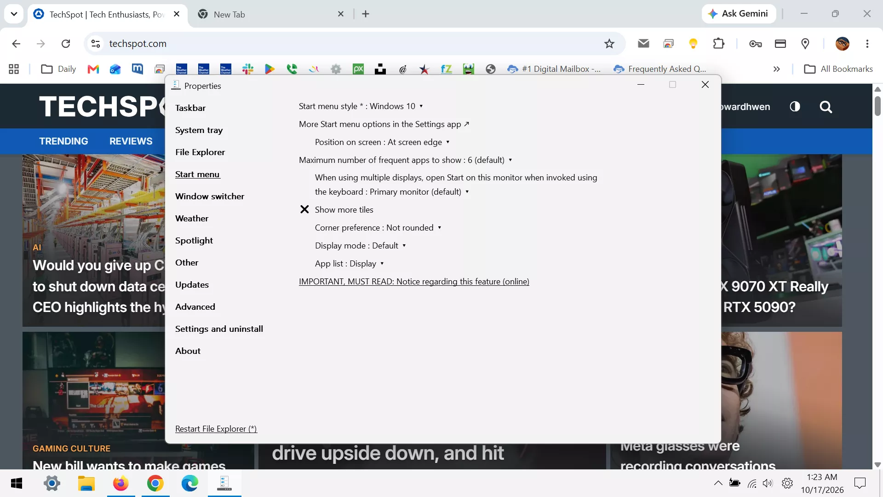Click the Windows Start button
The width and height of the screenshot is (883, 497).
click(x=17, y=483)
